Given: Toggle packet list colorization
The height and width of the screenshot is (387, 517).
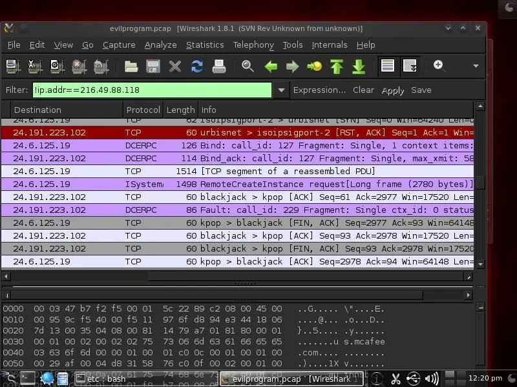Looking at the screenshot, I should 388,66.
